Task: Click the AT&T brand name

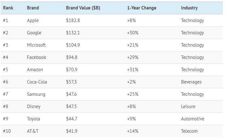Action: click(x=33, y=131)
